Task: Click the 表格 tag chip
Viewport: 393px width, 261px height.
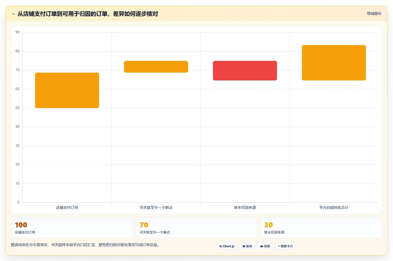Action: tap(247, 246)
